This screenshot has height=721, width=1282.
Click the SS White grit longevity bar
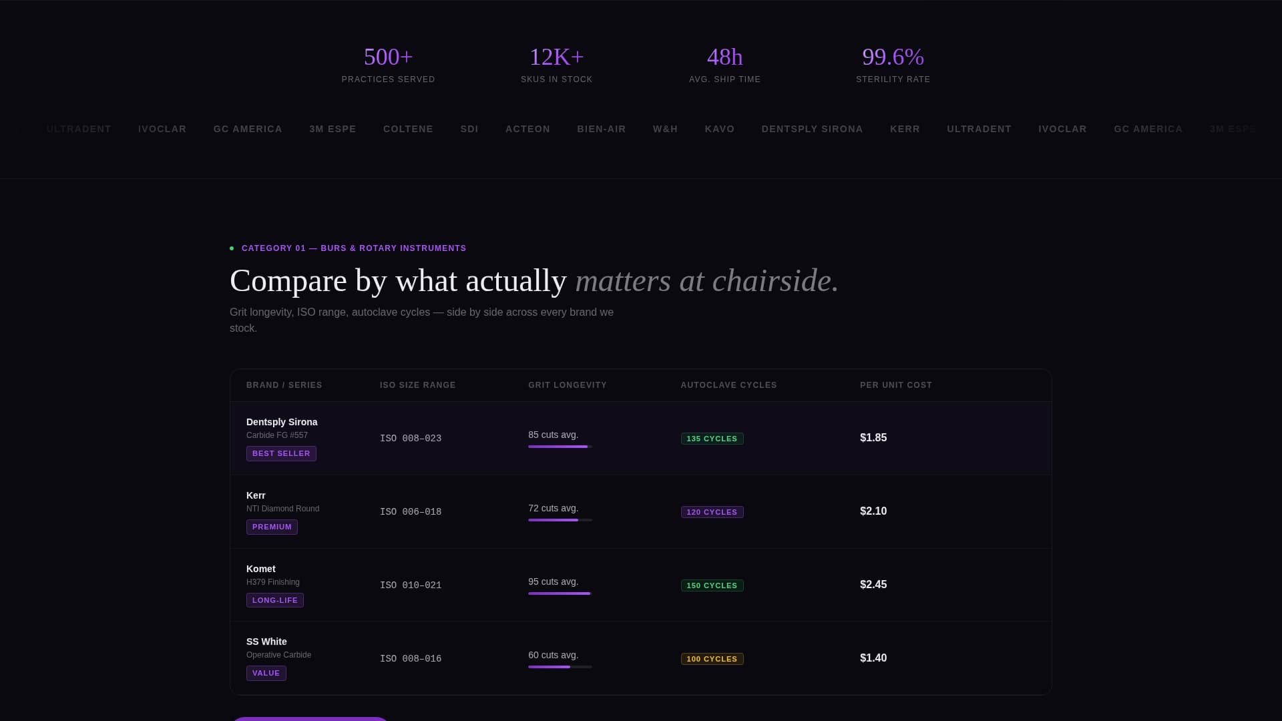tap(560, 667)
